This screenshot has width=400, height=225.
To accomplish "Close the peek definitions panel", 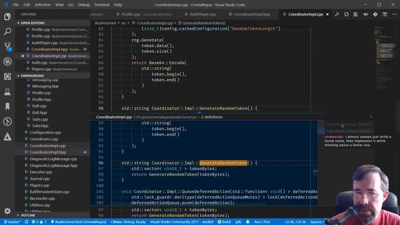I will pos(371,117).
